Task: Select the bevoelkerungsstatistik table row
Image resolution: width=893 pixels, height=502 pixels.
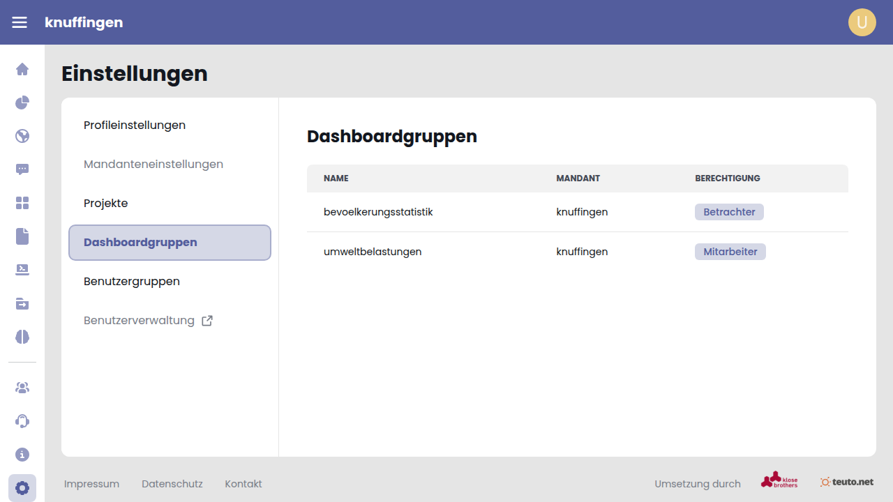Action: (378, 212)
